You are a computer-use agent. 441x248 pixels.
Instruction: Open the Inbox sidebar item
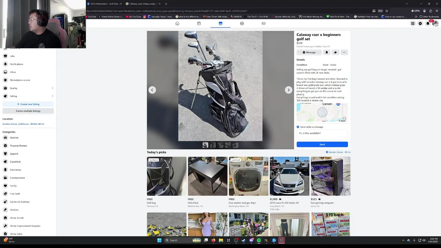click(28, 72)
